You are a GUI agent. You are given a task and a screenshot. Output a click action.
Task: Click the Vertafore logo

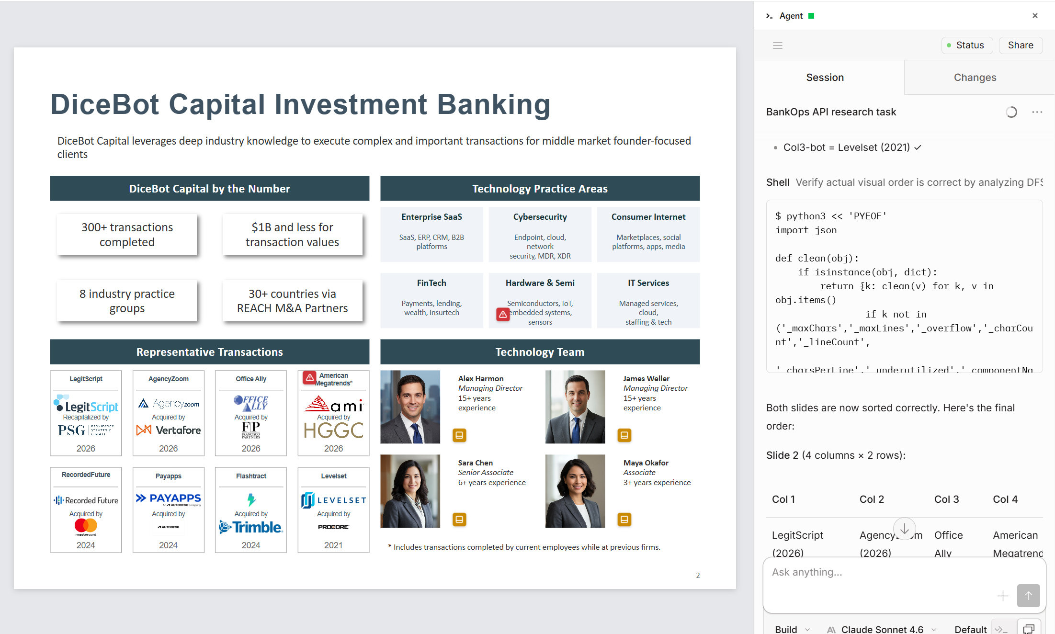pyautogui.click(x=169, y=430)
